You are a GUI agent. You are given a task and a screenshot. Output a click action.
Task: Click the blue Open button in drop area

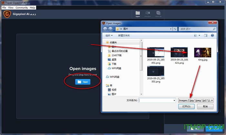[83, 82]
